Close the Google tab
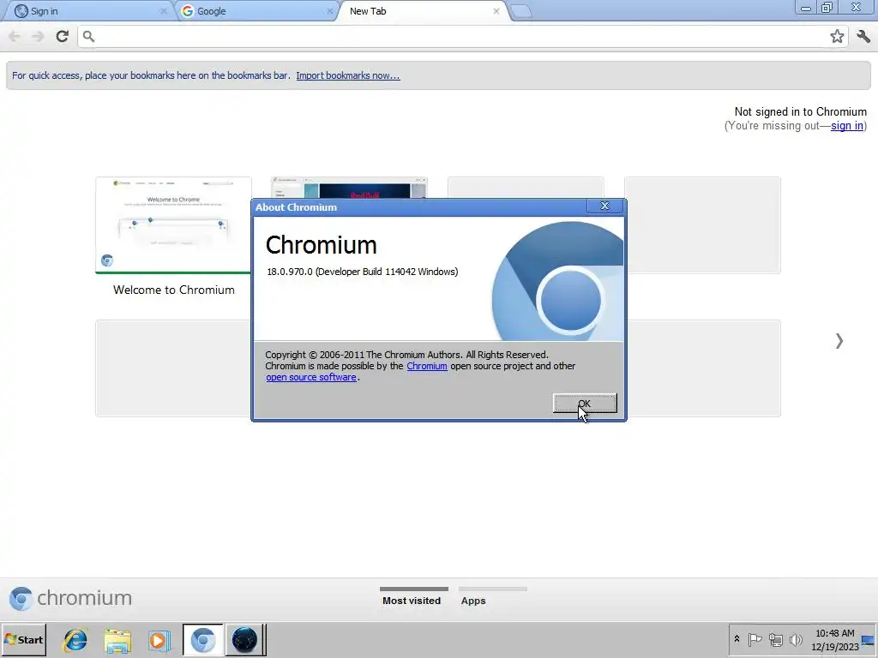878x658 pixels. [x=330, y=11]
